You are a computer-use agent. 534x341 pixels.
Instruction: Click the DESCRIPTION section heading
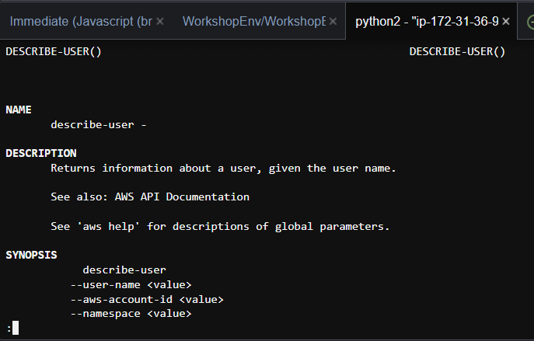tap(41, 153)
